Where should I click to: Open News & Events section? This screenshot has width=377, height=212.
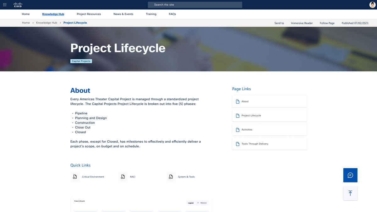[123, 14]
